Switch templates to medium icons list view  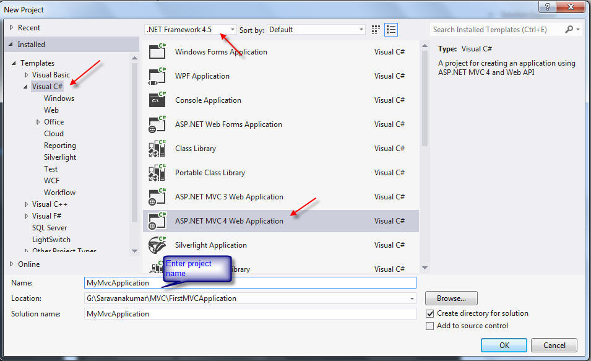(x=391, y=30)
